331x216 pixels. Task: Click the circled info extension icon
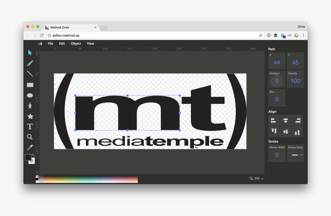[x=269, y=35]
